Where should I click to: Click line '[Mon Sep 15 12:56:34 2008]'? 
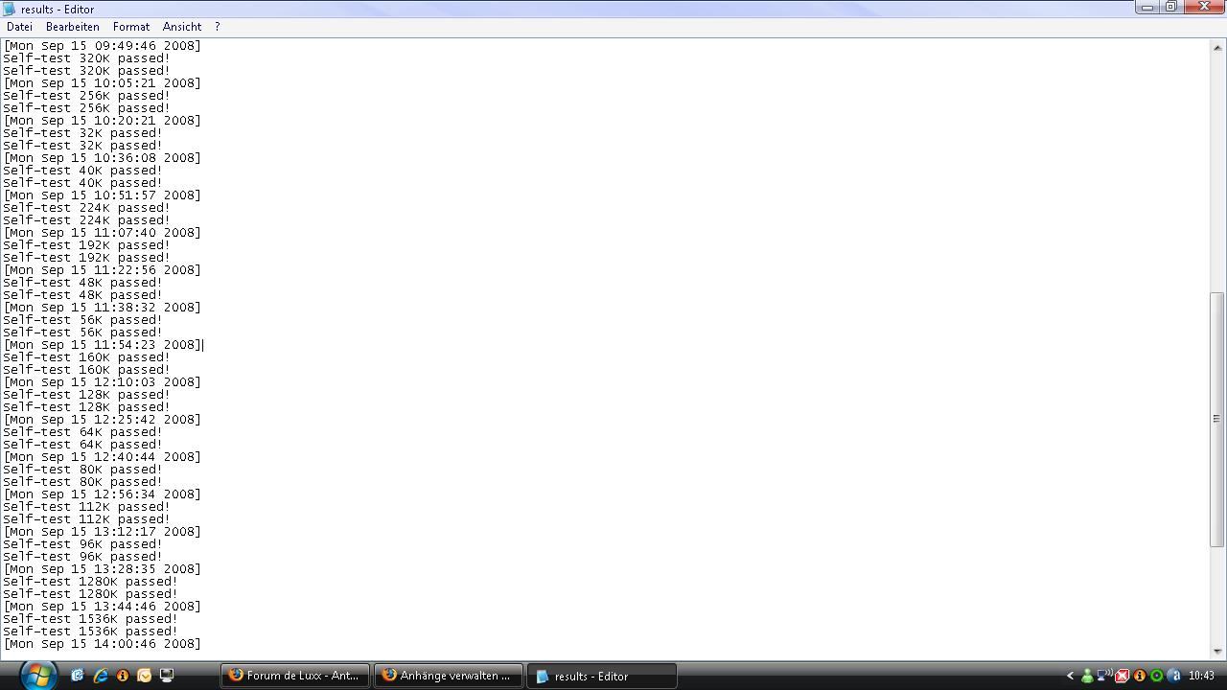pyautogui.click(x=103, y=494)
